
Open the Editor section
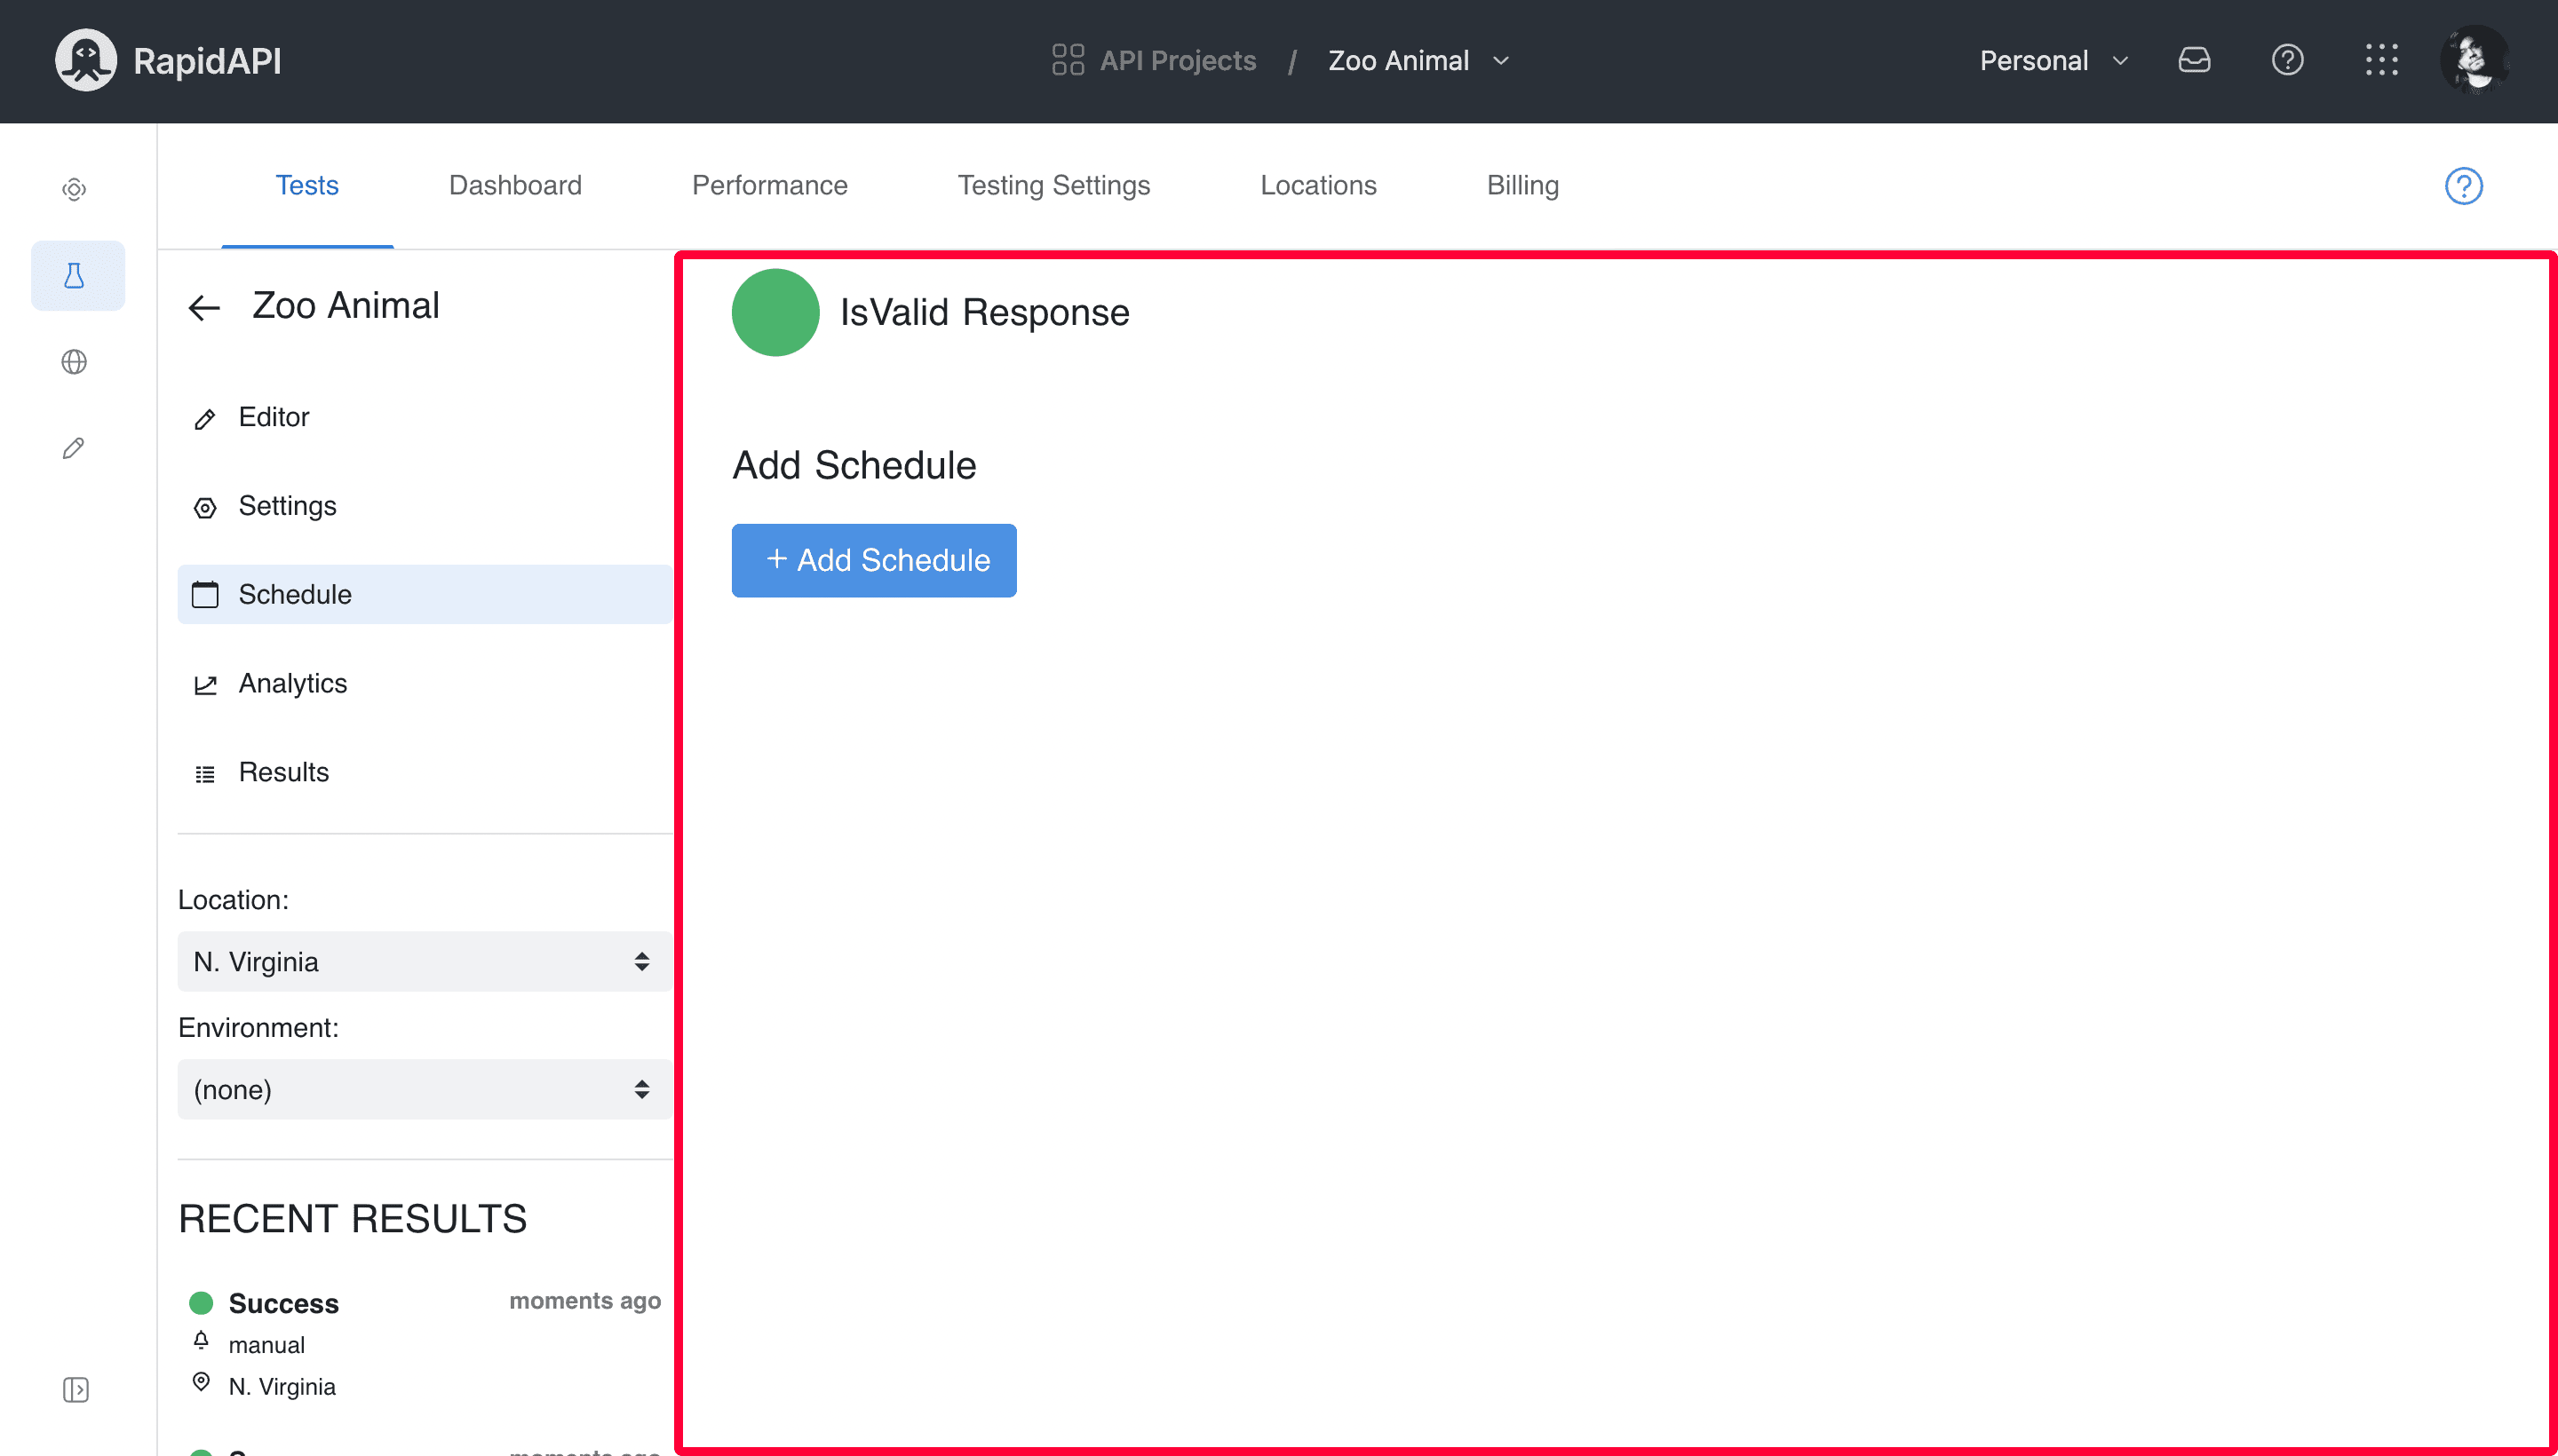pyautogui.click(x=274, y=416)
